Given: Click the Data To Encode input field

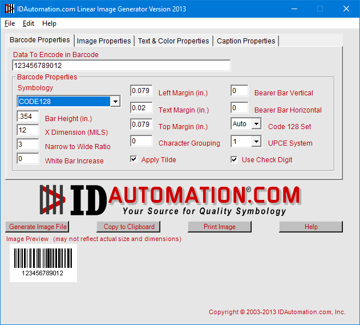Looking at the screenshot, I should click(x=122, y=66).
